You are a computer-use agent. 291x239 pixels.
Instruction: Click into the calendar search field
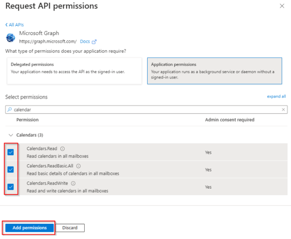(146, 110)
